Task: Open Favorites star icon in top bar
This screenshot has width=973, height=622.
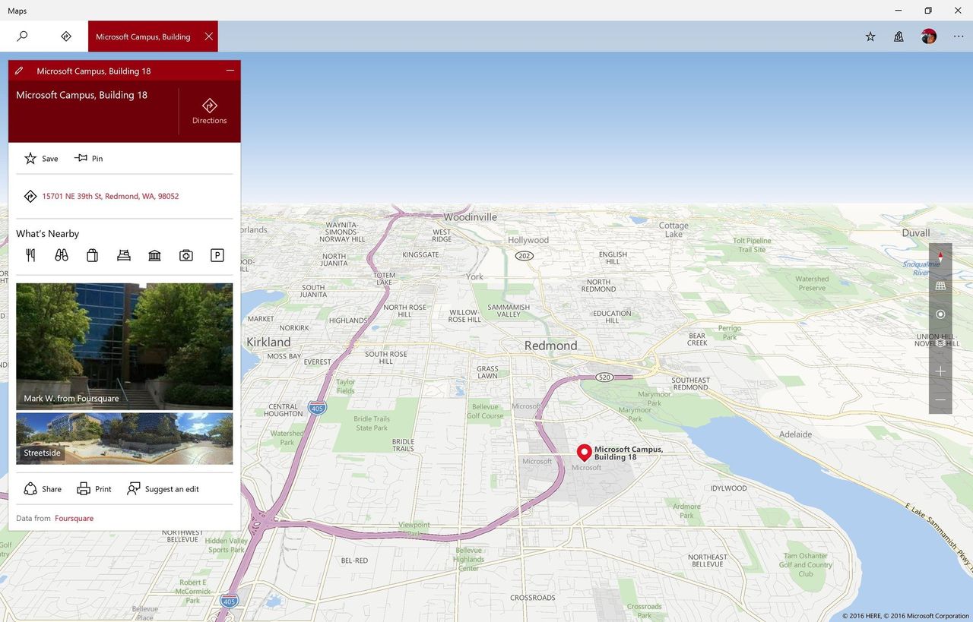Action: coord(870,36)
